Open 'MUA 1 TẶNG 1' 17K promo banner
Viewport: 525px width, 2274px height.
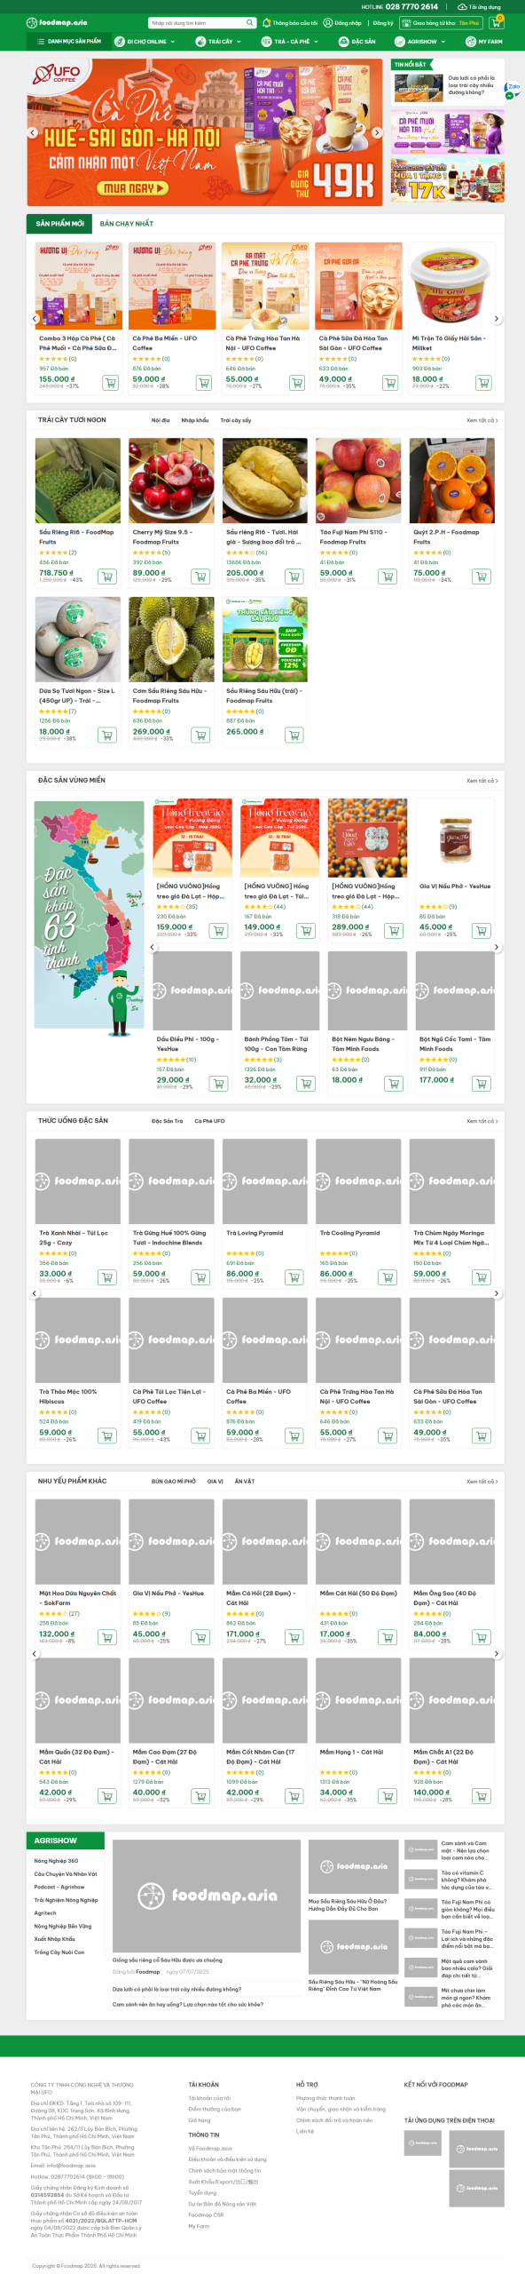click(x=447, y=181)
